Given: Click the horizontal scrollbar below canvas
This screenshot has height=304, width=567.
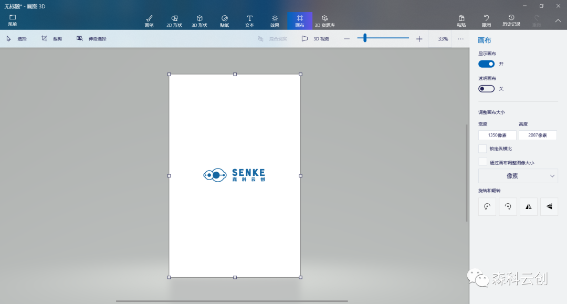Looking at the screenshot, I should [x=232, y=301].
